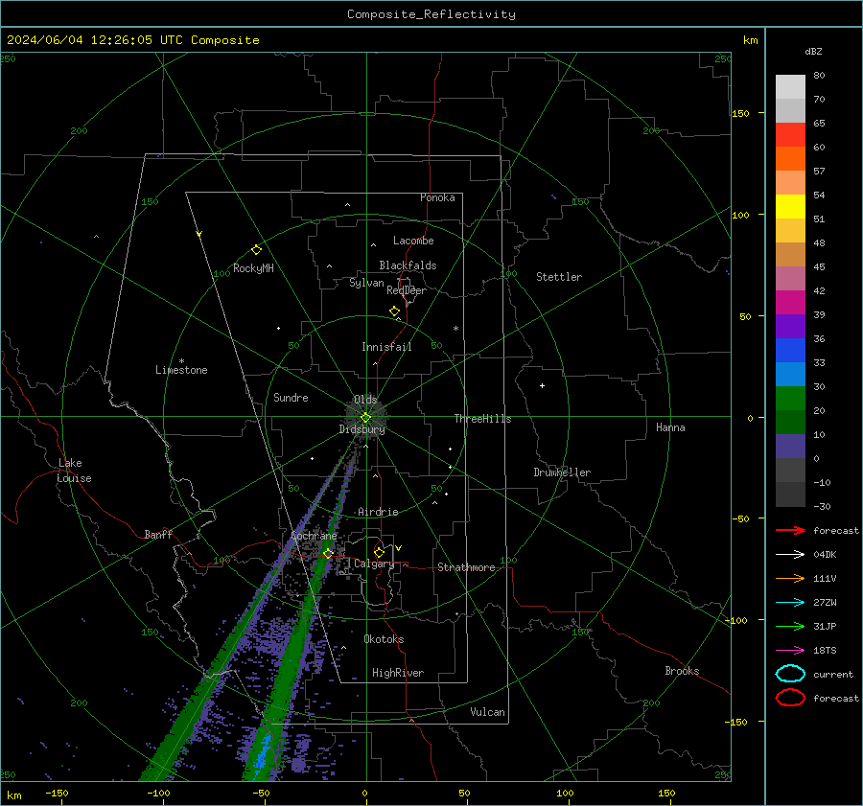The image size is (863, 806).
Task: Click the Blackfalds label
Action: click(408, 265)
